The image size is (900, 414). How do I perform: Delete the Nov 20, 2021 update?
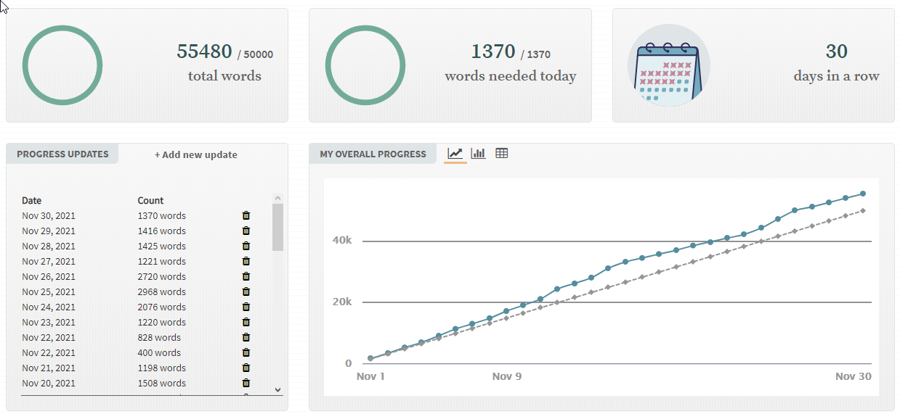tap(246, 383)
